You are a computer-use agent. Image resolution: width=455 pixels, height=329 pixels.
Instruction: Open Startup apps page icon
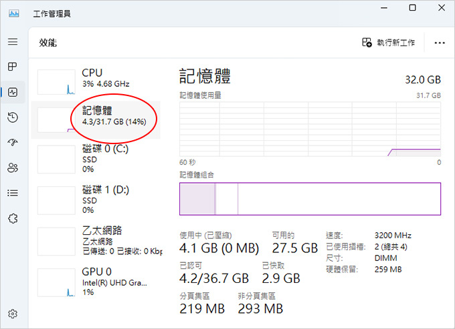13,142
